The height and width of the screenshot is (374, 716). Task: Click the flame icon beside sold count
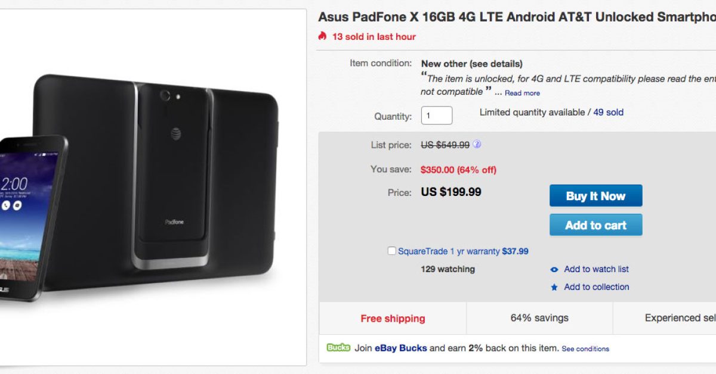coord(323,36)
